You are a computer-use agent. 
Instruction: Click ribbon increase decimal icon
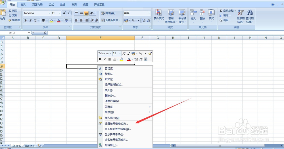click(x=144, y=20)
